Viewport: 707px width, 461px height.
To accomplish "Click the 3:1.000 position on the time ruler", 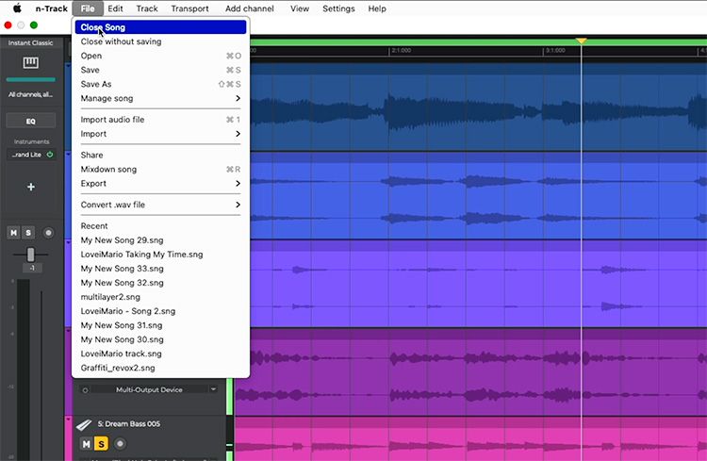I will 555,51.
